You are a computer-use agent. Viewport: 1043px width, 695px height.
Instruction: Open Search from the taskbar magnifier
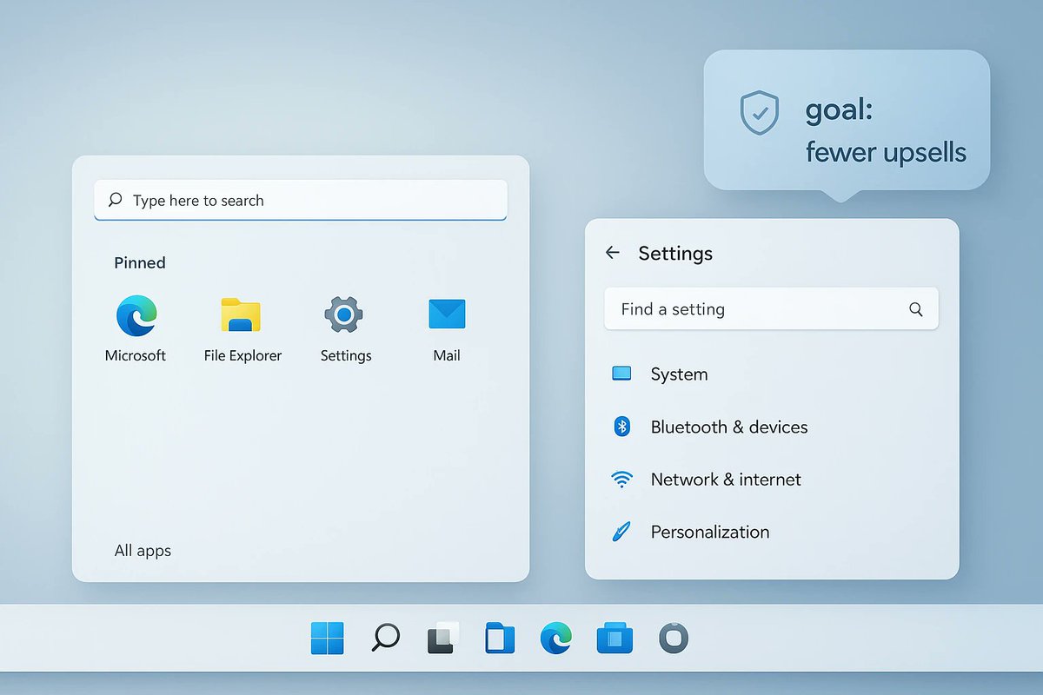(385, 638)
